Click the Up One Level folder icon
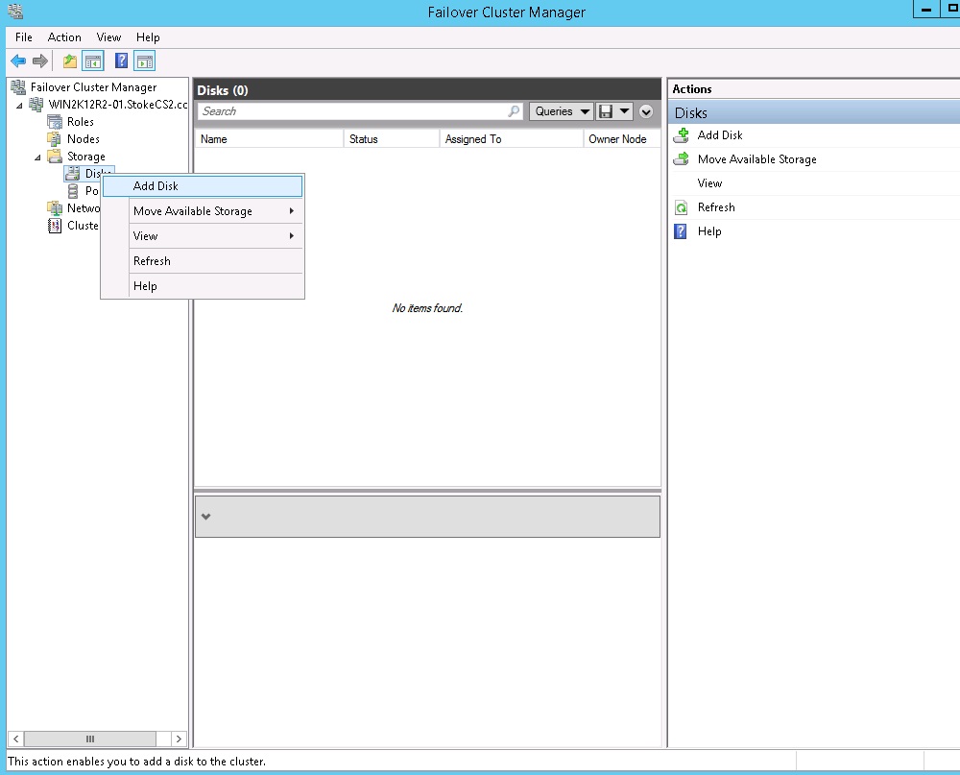 [x=70, y=61]
